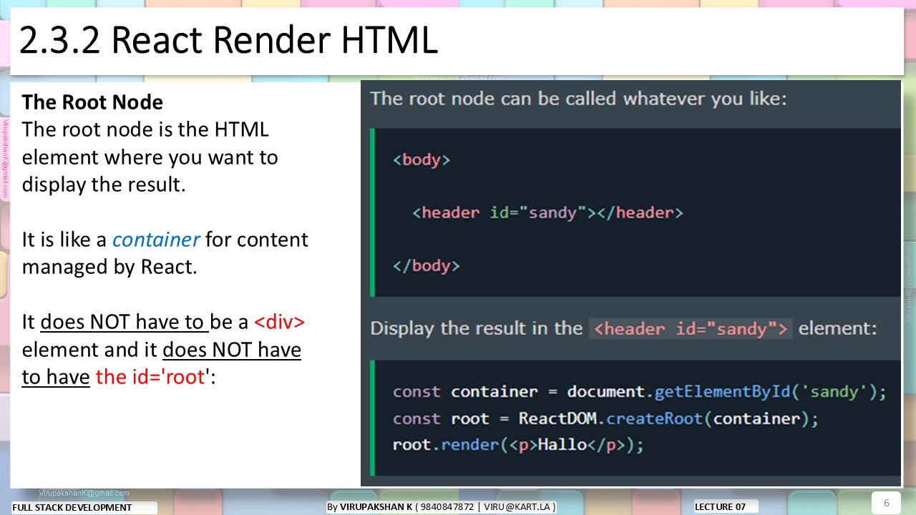Click the "LECTURE 07" footer label
The image size is (916, 515).
click(720, 506)
